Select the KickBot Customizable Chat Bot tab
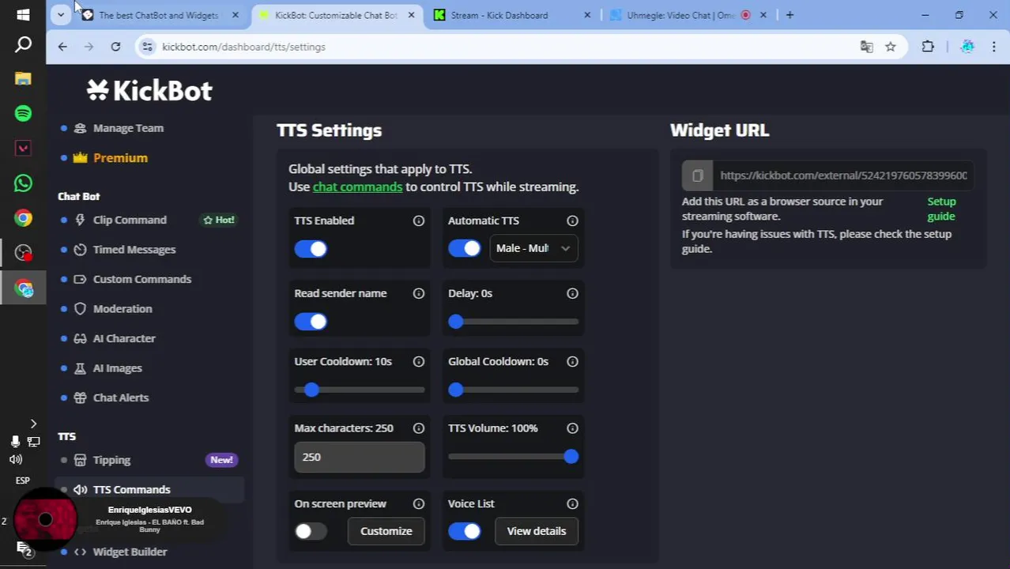This screenshot has width=1010, height=569. 336,15
